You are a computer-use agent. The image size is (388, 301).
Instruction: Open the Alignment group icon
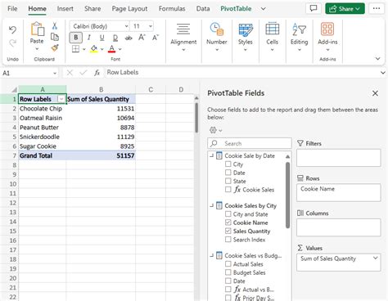[183, 29]
